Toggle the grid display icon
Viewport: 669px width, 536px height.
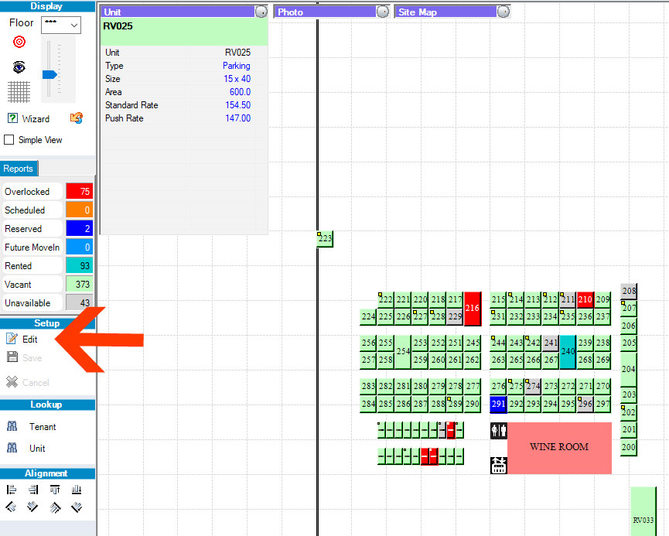pos(19,92)
